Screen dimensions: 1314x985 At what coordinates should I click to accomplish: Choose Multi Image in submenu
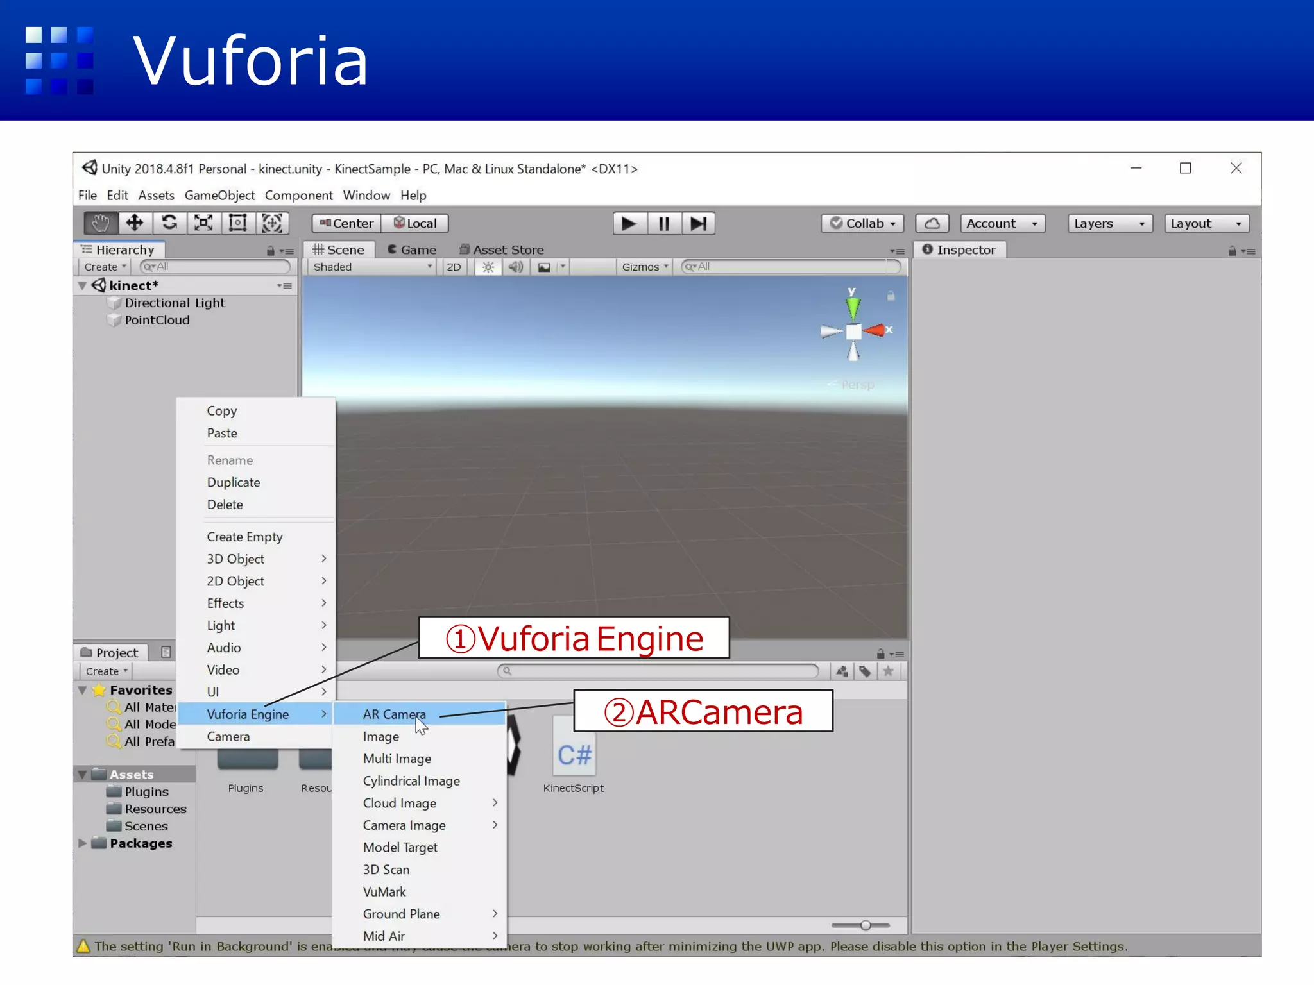(420, 759)
